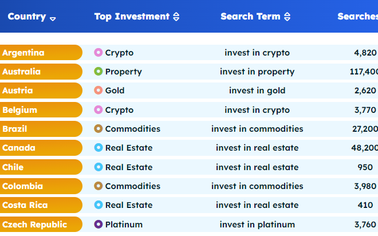Image resolution: width=378 pixels, height=236 pixels.
Task: Click the Top Investment sort arrows
Action: [176, 17]
